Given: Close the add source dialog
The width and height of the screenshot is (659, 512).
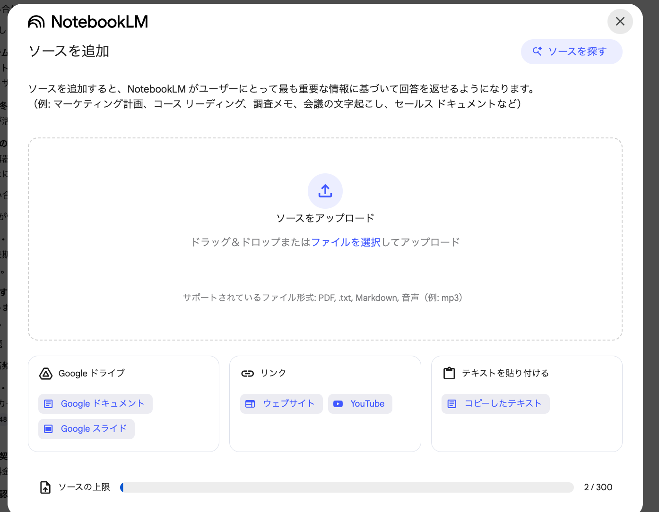Looking at the screenshot, I should click(620, 21).
